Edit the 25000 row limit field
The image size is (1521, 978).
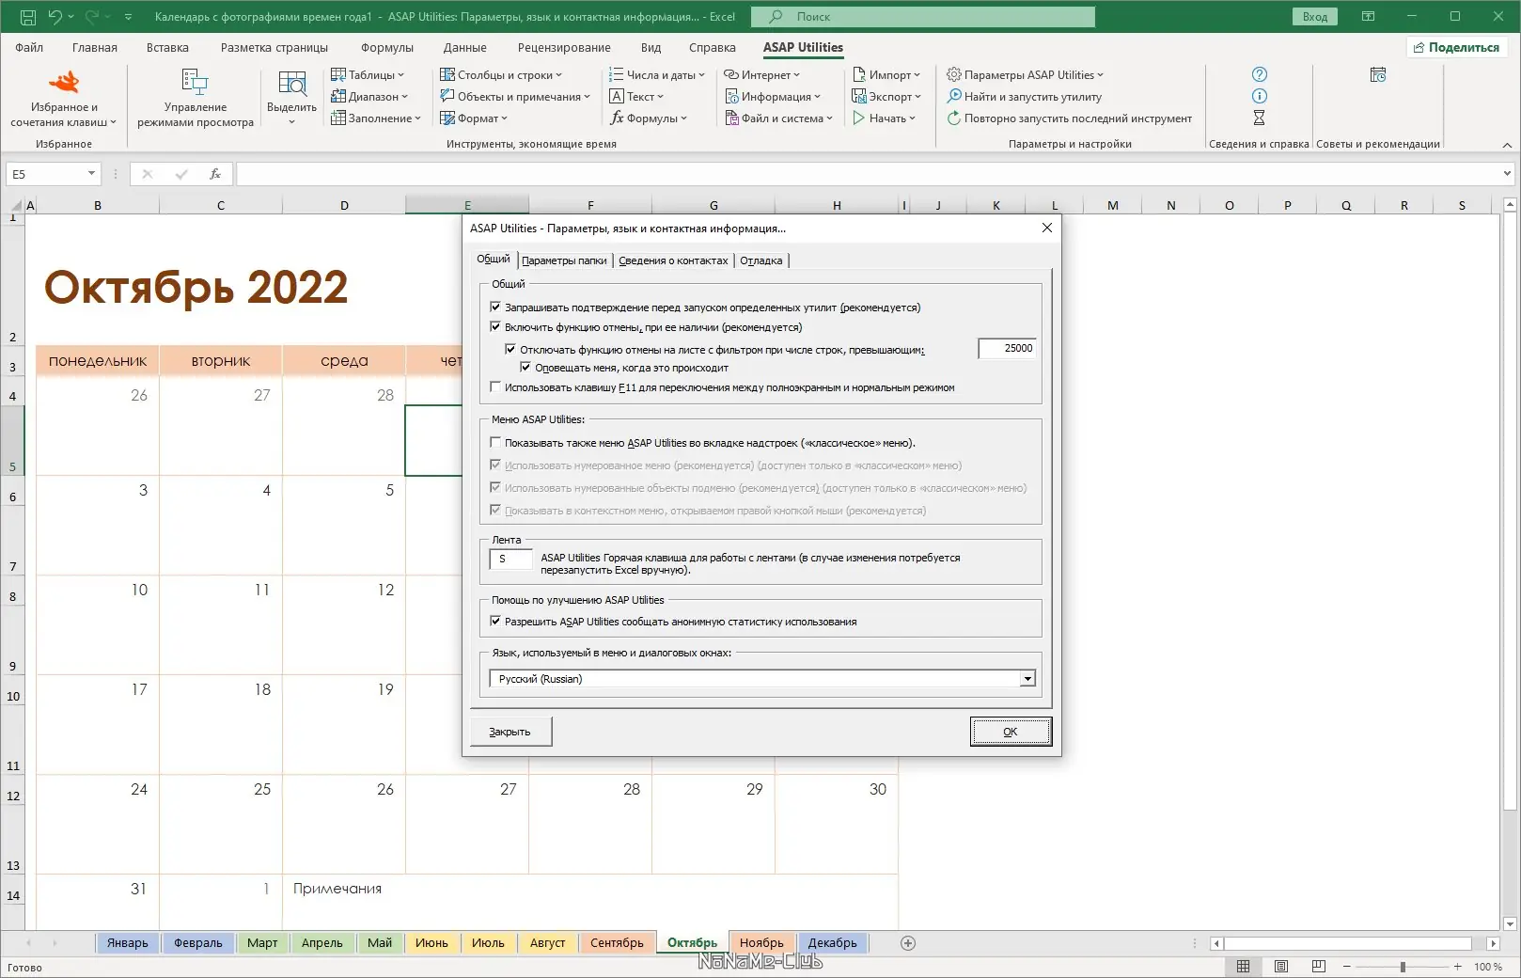click(1007, 348)
